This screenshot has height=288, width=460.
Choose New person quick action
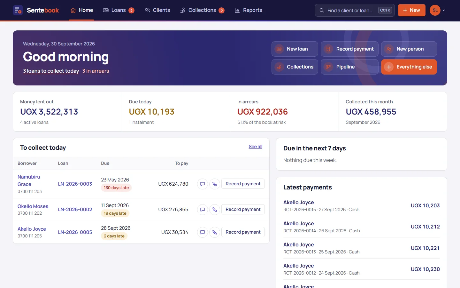point(409,49)
